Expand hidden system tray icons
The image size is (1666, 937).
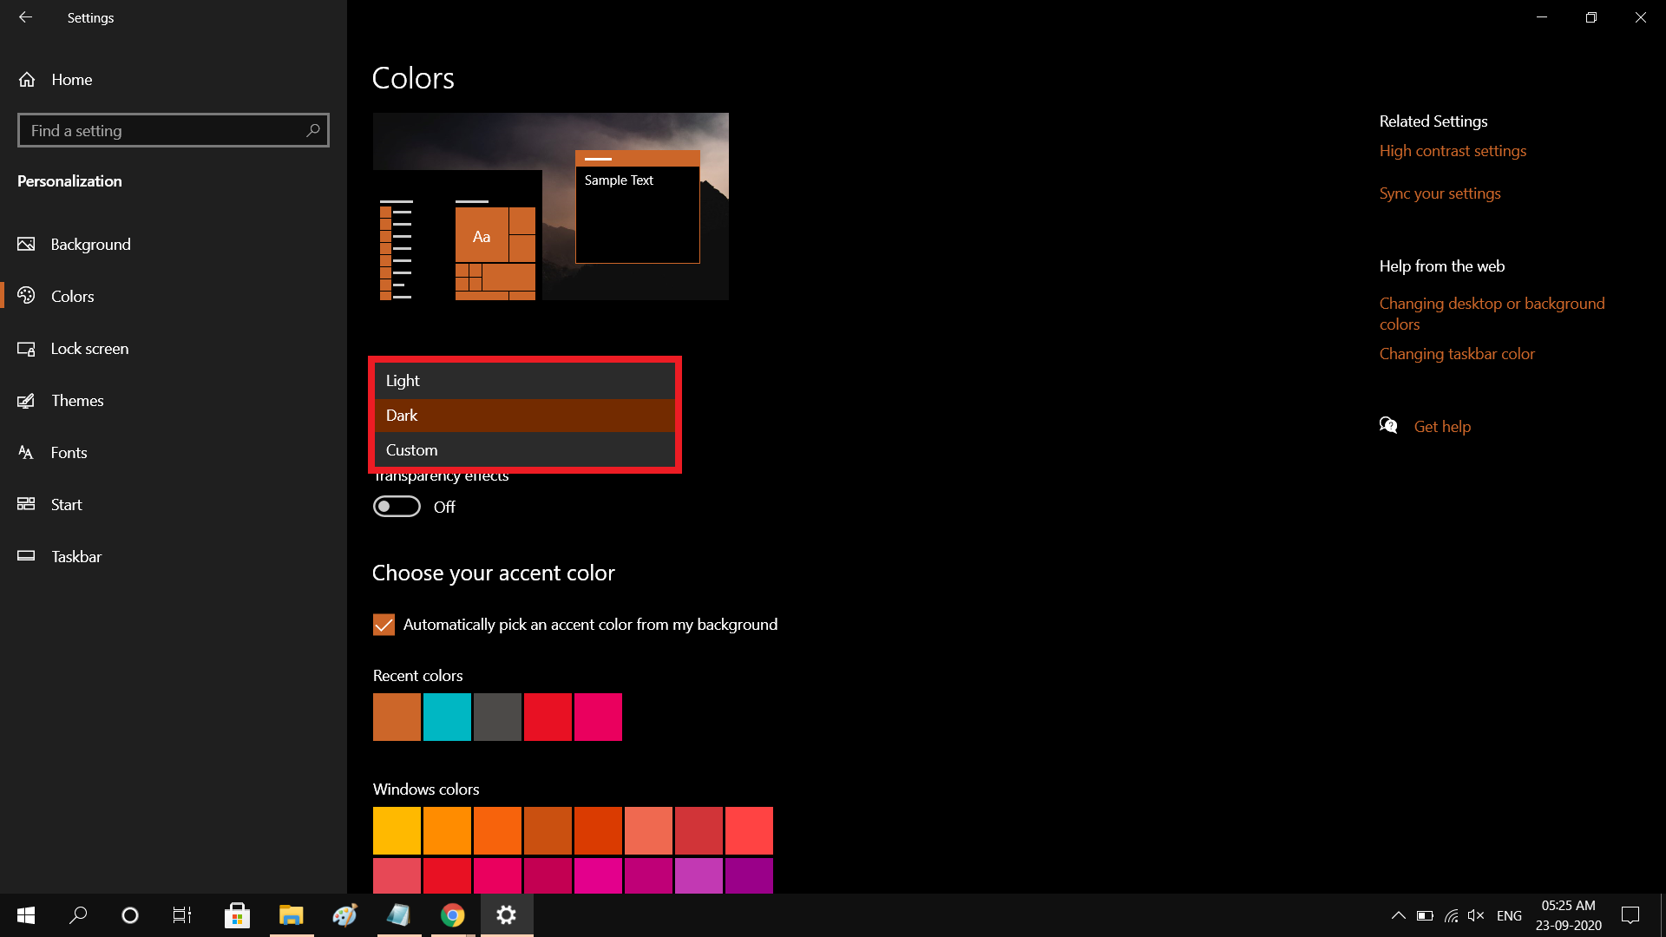[x=1399, y=915]
